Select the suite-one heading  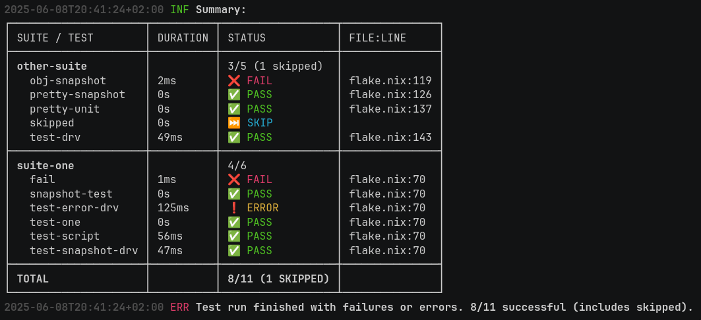46,166
